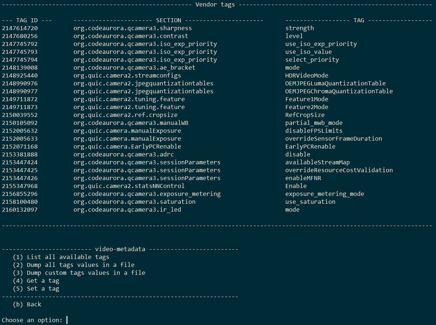436x325 pixels.
Task: Select menu option (4) Get a tag
Action: (x=36, y=281)
